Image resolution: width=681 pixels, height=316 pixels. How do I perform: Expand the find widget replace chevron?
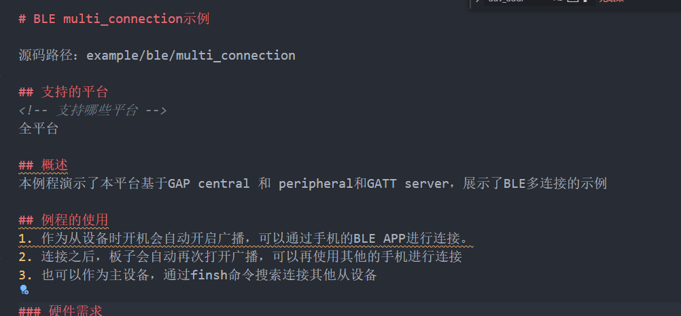(477, 1)
